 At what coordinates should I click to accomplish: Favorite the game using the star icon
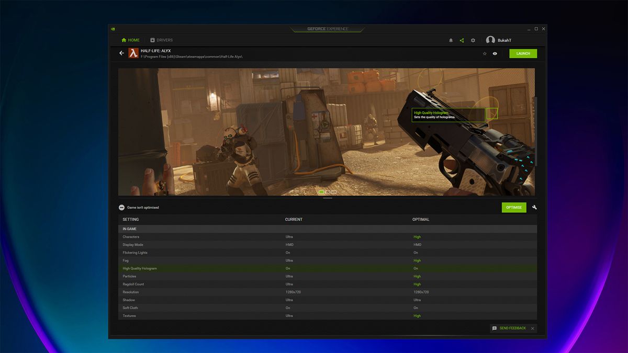(485, 53)
